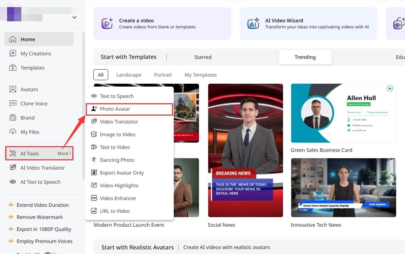Select Photo Avatar from the tools menu
Image resolution: width=405 pixels, height=254 pixels.
coord(115,109)
